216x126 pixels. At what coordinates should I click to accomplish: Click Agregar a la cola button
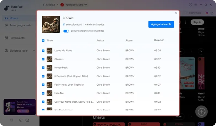click(x=161, y=24)
